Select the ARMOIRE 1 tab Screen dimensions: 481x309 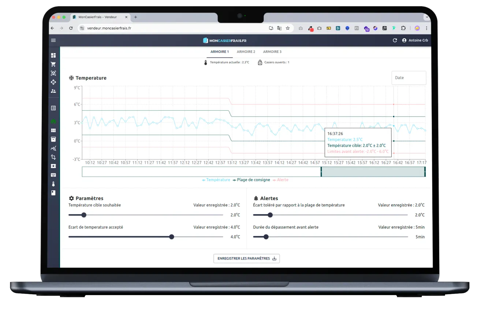pyautogui.click(x=220, y=52)
